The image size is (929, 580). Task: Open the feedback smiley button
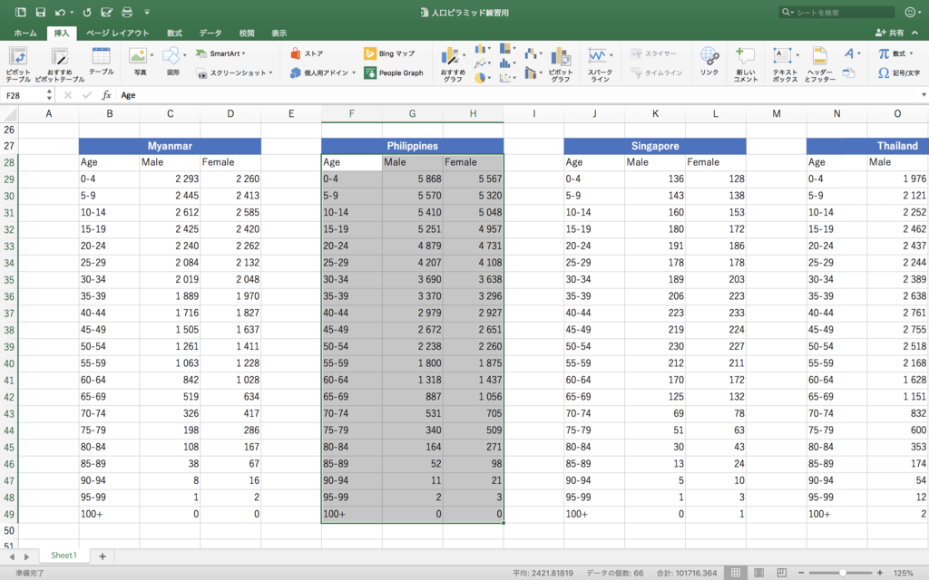pos(911,12)
